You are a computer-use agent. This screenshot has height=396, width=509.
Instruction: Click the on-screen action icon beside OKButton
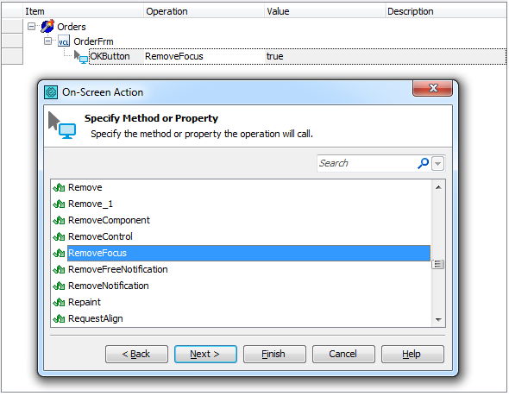pyautogui.click(x=81, y=57)
